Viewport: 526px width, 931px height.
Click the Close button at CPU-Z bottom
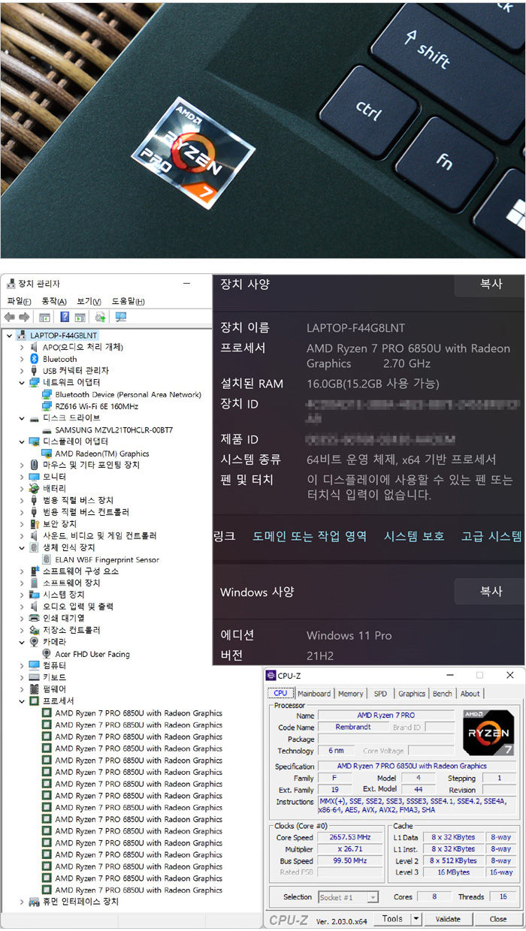(x=498, y=919)
